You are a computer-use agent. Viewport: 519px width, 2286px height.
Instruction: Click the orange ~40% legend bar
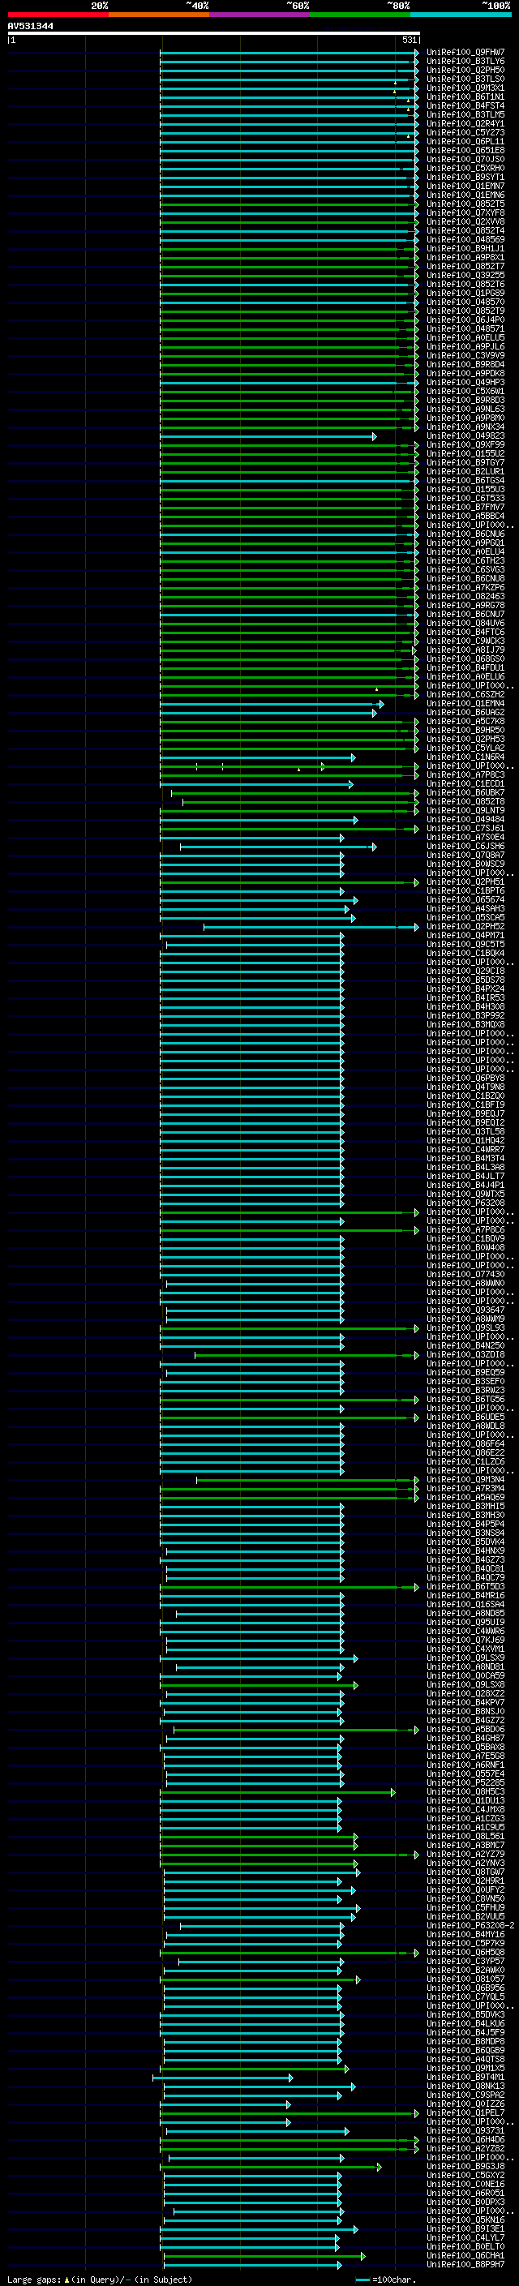point(159,15)
